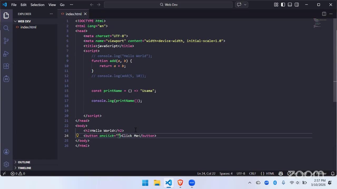This screenshot has width=337, height=189.
Task: Collapse the WEB DEV folder section
Action: [x=35, y=21]
